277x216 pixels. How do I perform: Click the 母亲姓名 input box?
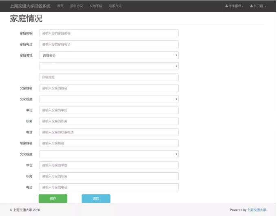[x=109, y=143]
